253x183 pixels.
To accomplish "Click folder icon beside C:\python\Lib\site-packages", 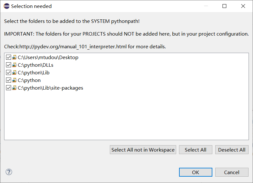I will 14,88.
